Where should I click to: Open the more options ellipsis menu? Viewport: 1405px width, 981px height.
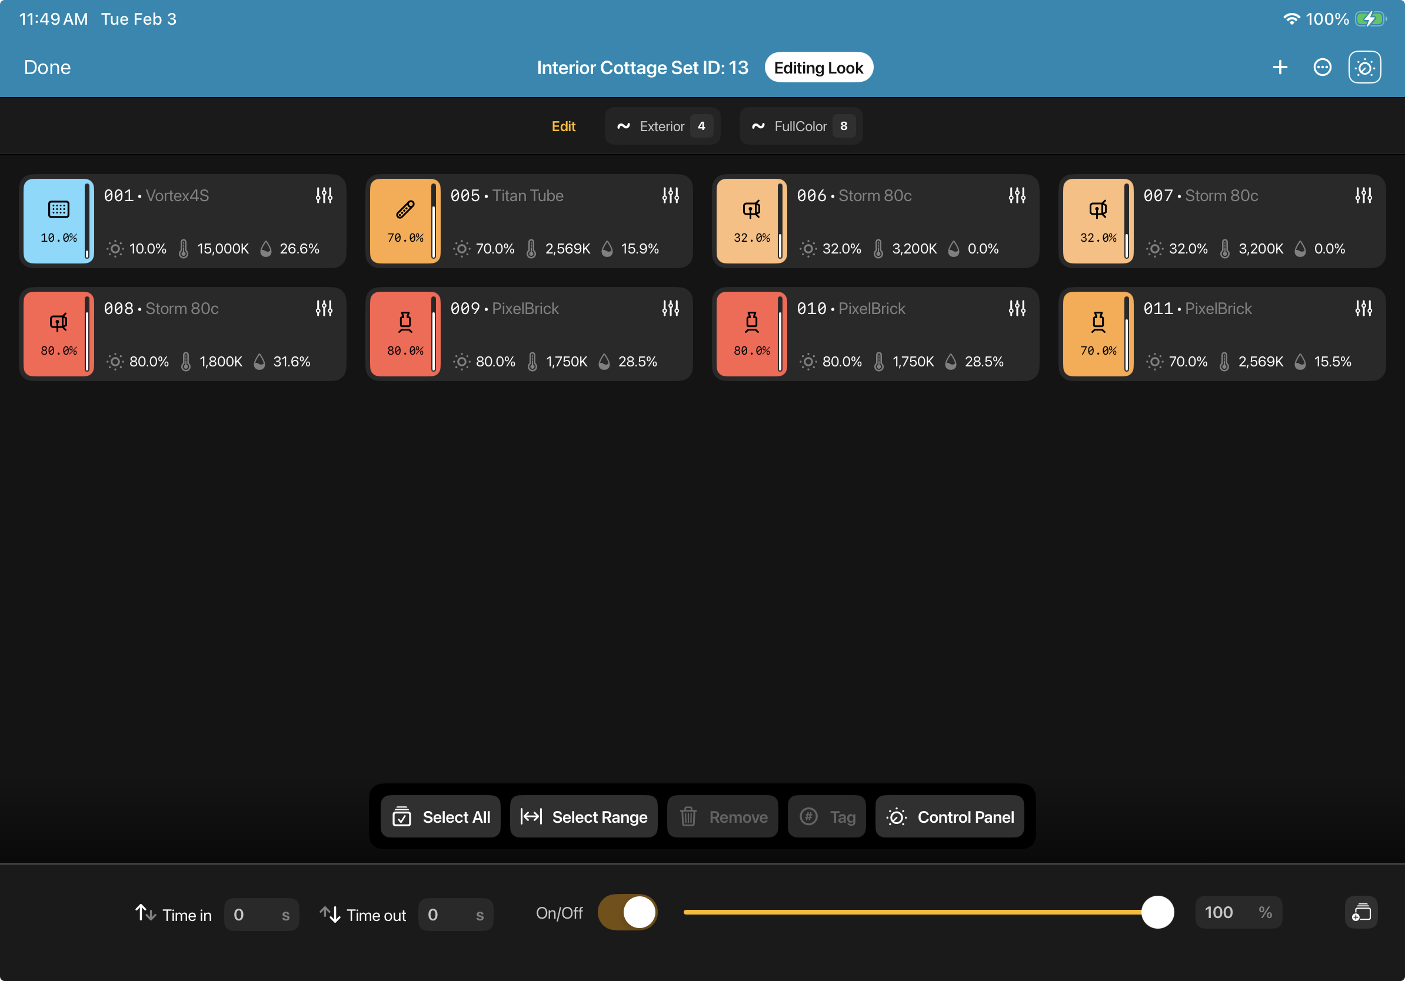click(x=1322, y=67)
